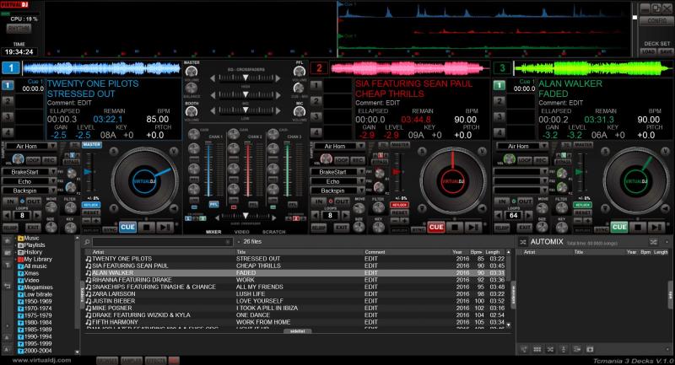Image resolution: width=675 pixels, height=365 pixels.
Task: Open Backspin effect dropdown on deck 2
Action: tap(361, 191)
